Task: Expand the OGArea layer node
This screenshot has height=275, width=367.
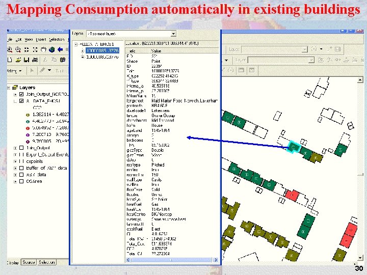Action: pos(15,181)
